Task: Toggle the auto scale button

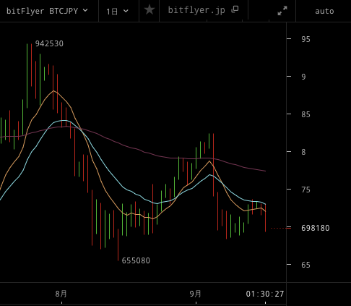Action: coord(324,11)
